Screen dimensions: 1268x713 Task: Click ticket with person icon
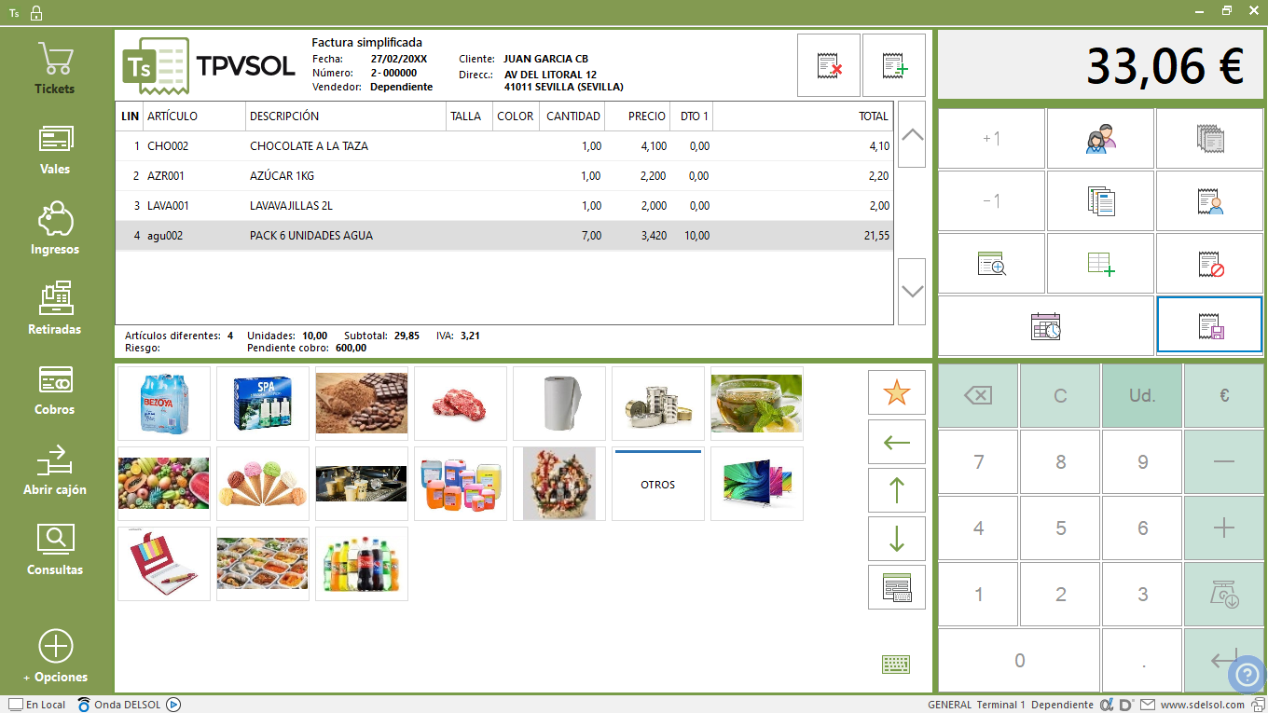[x=1210, y=201]
